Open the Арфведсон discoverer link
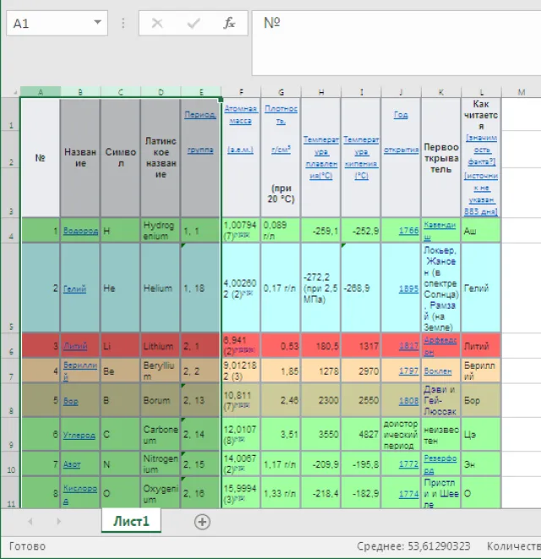 click(440, 346)
